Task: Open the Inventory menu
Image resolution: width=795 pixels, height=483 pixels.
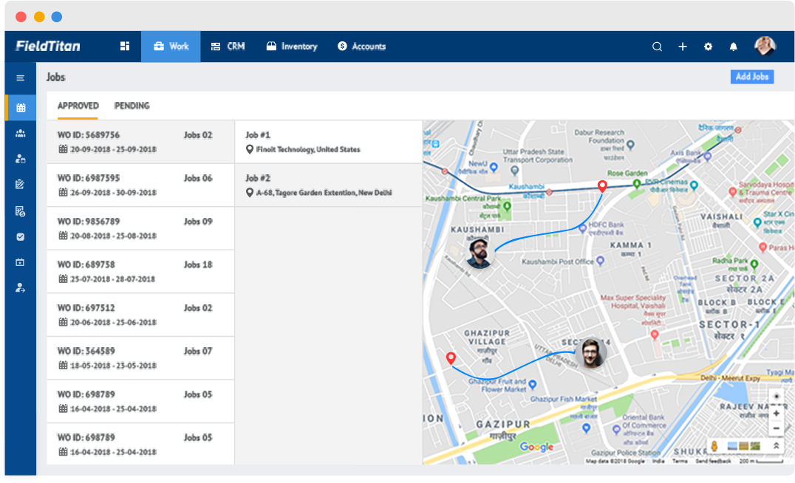Action: pos(292,46)
